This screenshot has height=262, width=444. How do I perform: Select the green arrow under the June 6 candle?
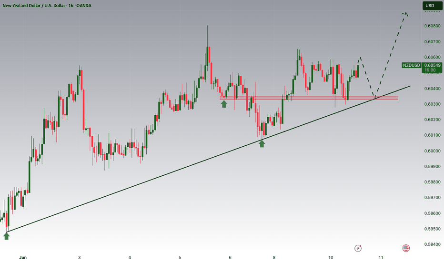tap(224, 104)
